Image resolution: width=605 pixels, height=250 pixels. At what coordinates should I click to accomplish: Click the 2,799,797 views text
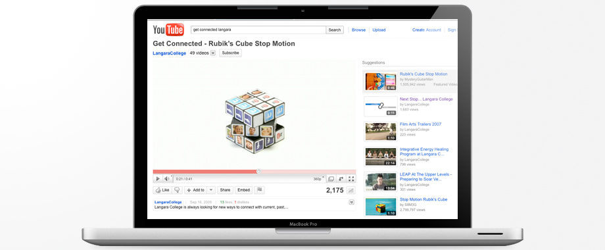click(x=412, y=210)
